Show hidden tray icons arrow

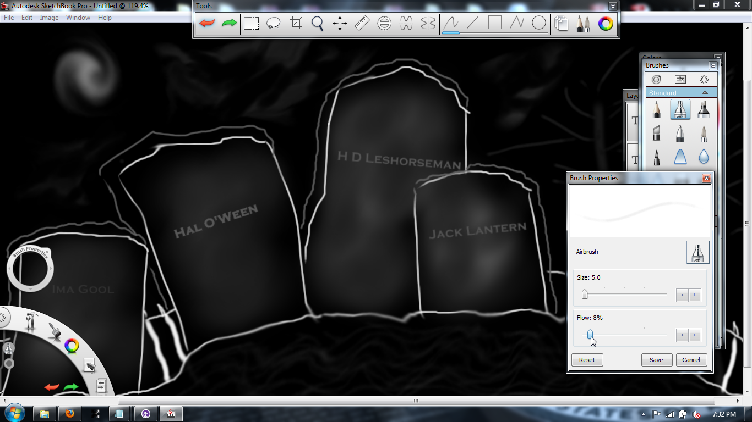(x=644, y=414)
